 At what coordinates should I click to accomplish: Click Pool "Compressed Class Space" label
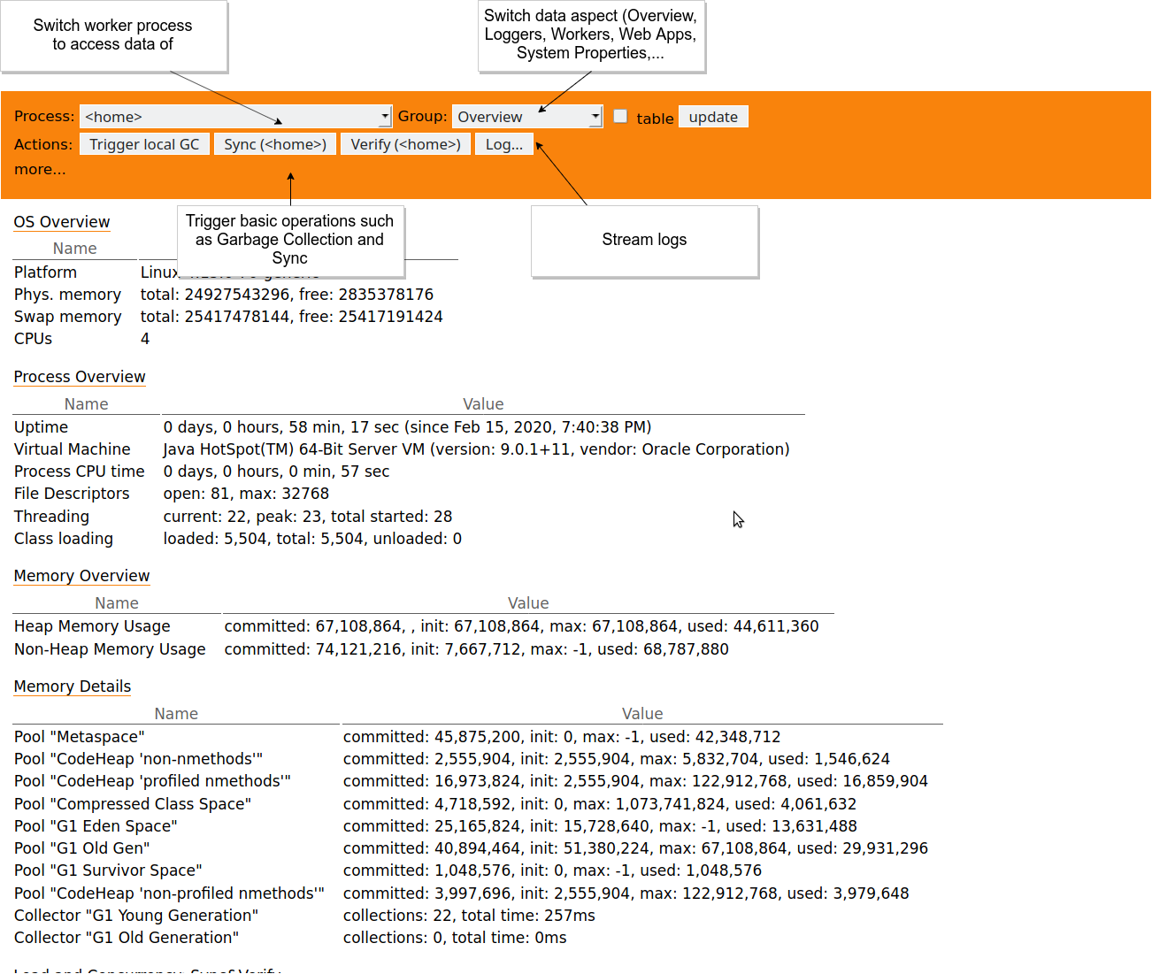coord(133,804)
